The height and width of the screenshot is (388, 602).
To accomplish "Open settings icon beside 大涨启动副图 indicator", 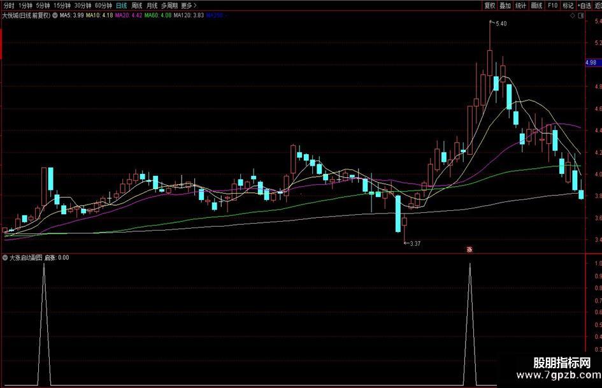I will point(5,258).
